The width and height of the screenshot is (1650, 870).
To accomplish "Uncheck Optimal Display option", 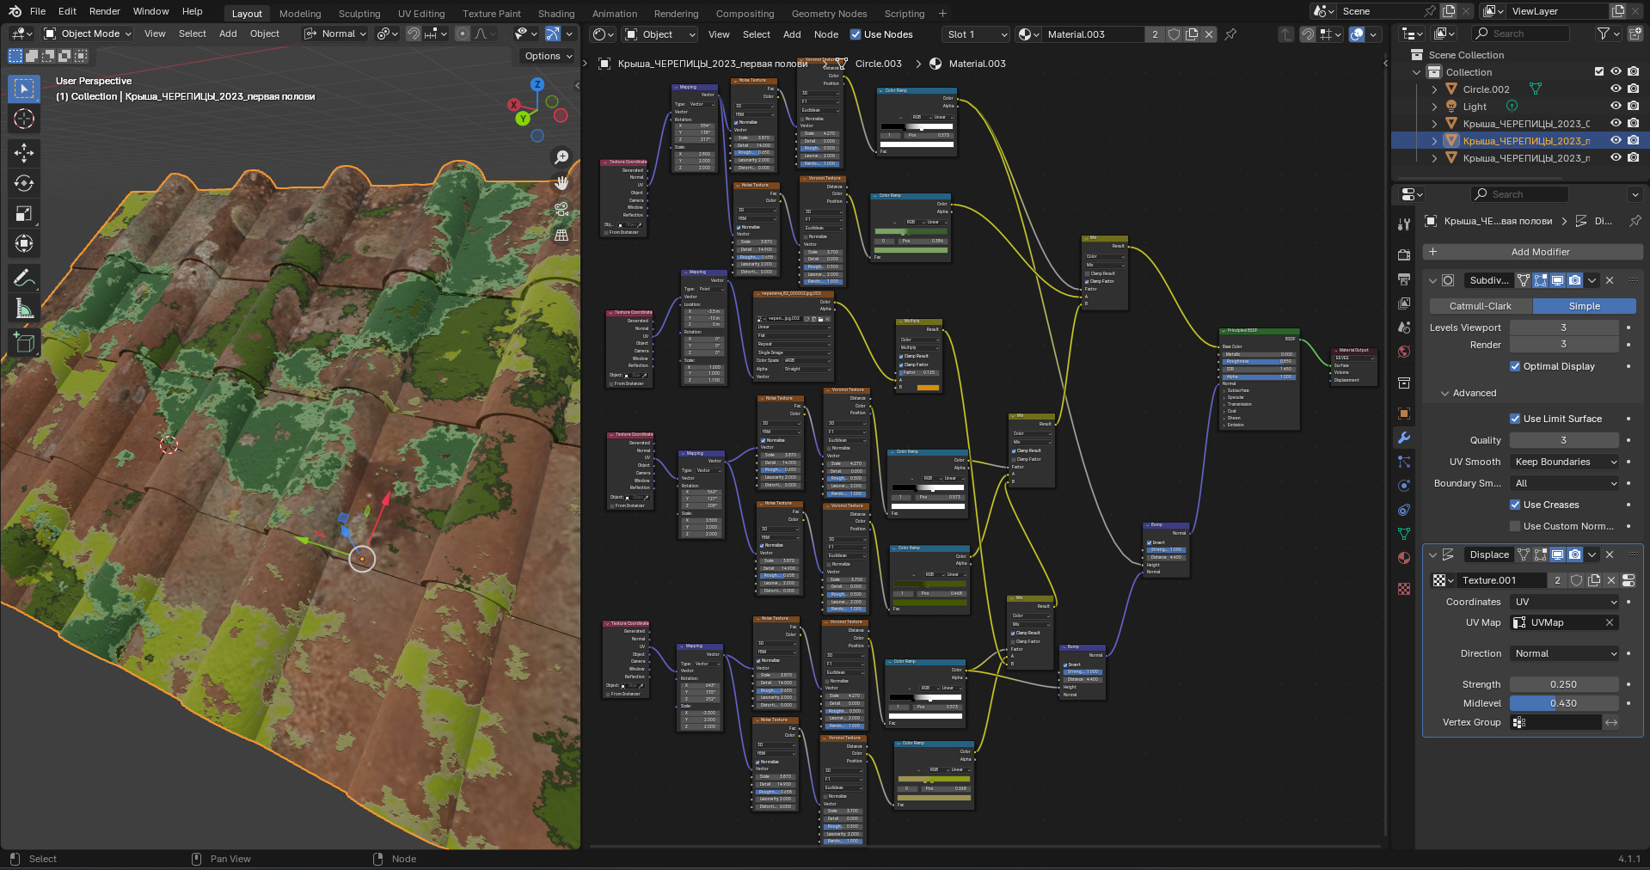I will pyautogui.click(x=1515, y=366).
